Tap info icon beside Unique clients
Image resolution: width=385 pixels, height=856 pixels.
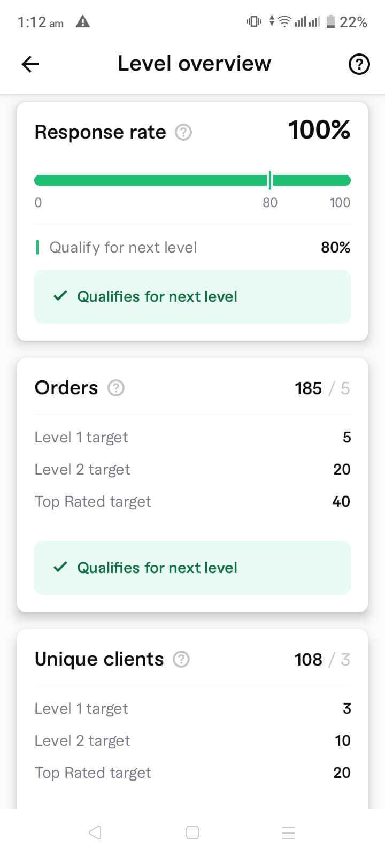pyautogui.click(x=181, y=659)
